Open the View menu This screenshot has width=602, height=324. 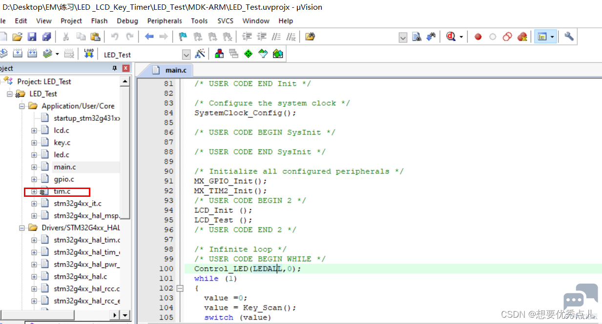[43, 21]
